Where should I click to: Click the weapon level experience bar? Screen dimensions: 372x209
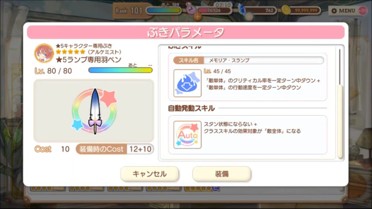point(120,70)
